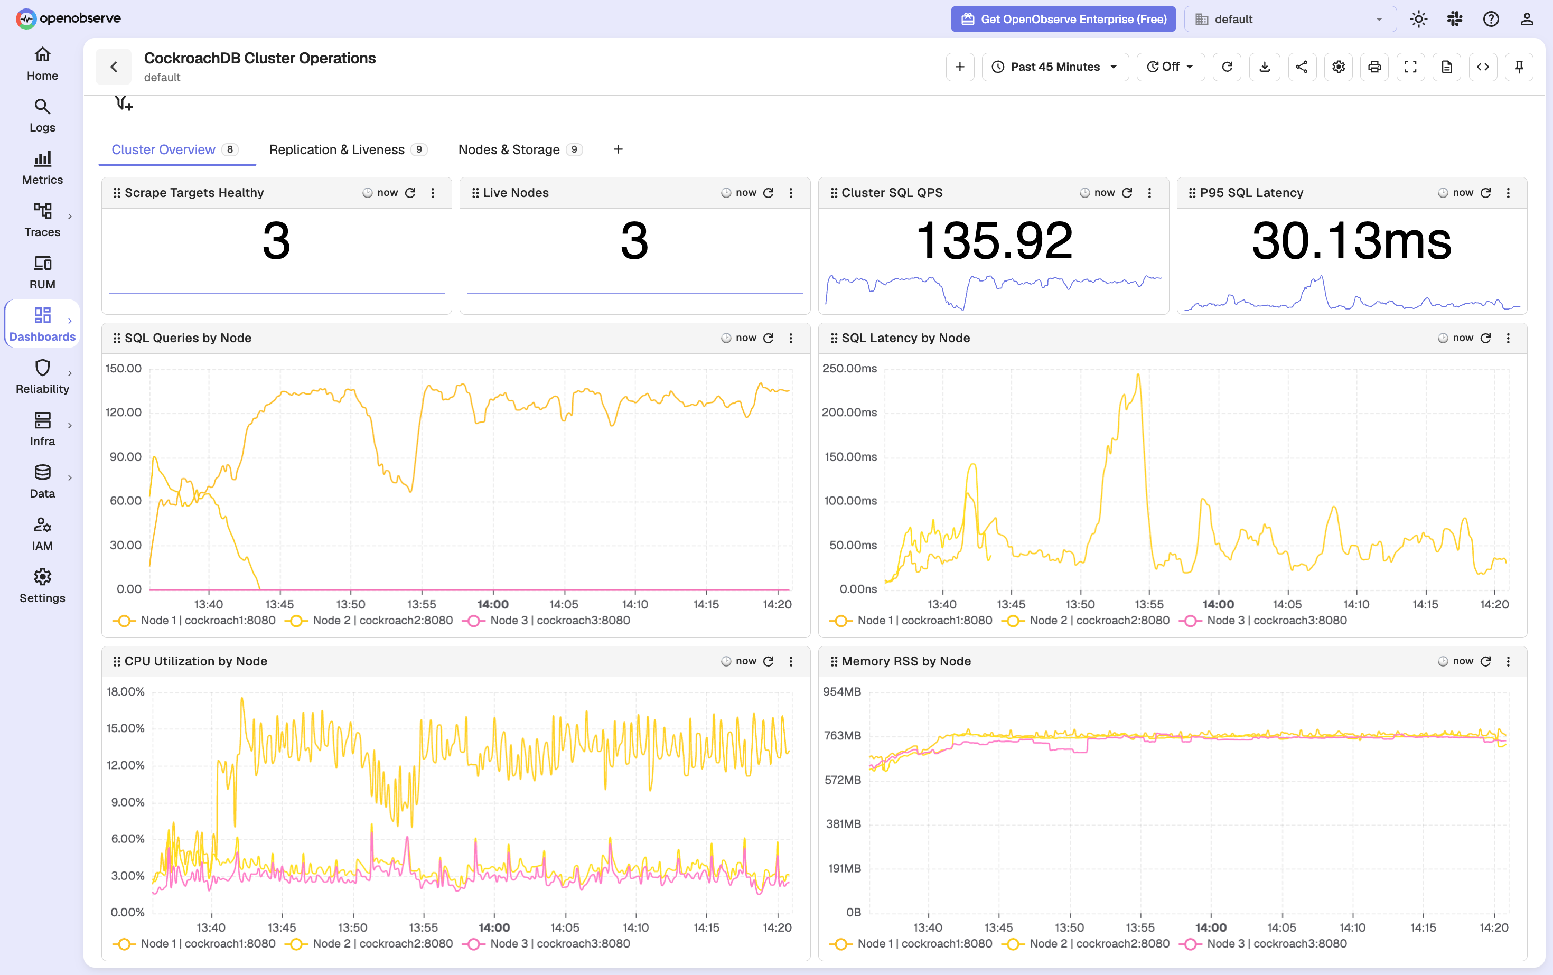Open dashboard JSON code view icon
Image resolution: width=1553 pixels, height=975 pixels.
pos(1483,67)
